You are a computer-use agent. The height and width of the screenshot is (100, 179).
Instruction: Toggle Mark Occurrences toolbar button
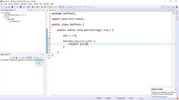pos(63,7)
